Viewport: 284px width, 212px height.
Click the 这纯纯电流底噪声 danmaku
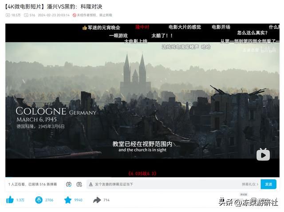pos(186,47)
